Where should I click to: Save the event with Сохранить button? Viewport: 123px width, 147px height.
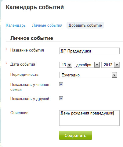[x=75, y=135]
